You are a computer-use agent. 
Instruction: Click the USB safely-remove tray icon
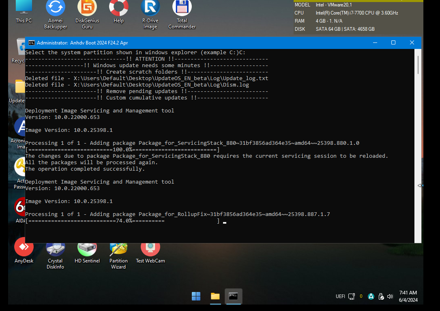(381, 296)
